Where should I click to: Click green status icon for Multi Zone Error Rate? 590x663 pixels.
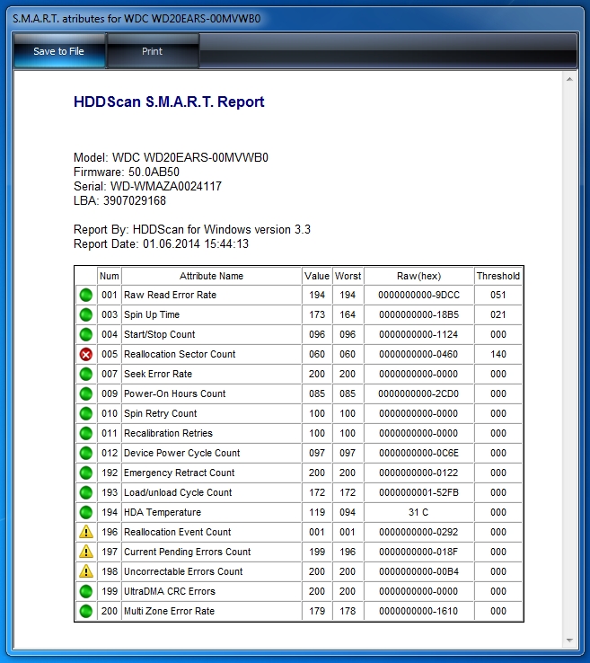tap(86, 612)
